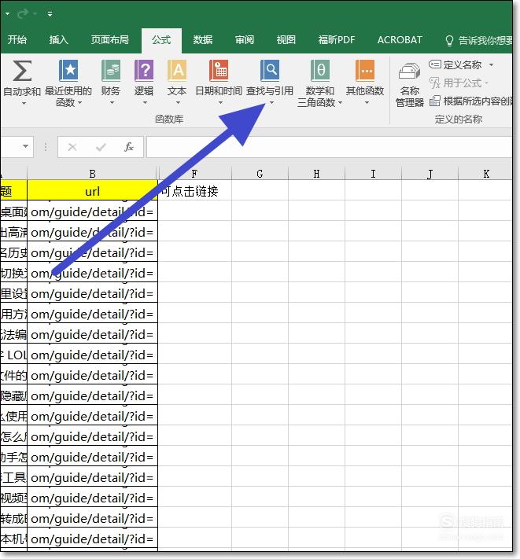The width and height of the screenshot is (520, 559).
Task: Select the yellow 'url' header cell
Action: (92, 191)
